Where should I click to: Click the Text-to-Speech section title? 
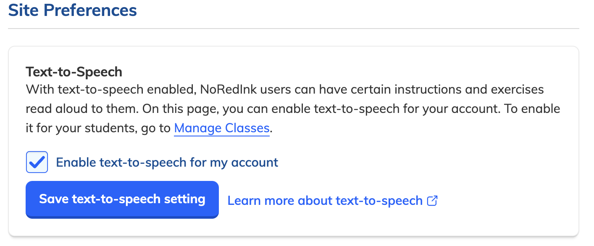click(x=74, y=72)
